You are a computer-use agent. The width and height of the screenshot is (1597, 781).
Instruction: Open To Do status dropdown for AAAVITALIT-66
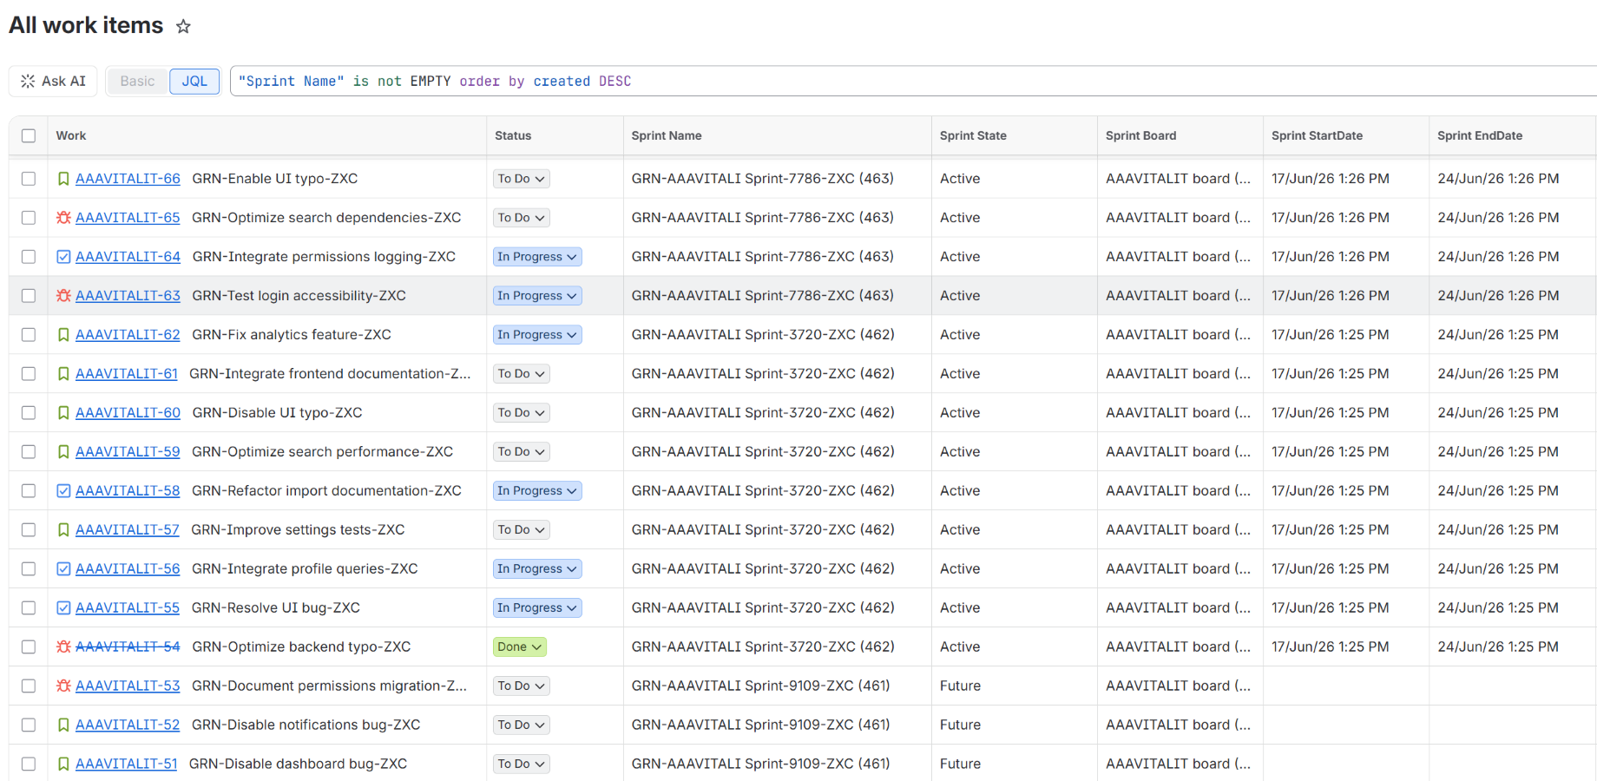521,179
